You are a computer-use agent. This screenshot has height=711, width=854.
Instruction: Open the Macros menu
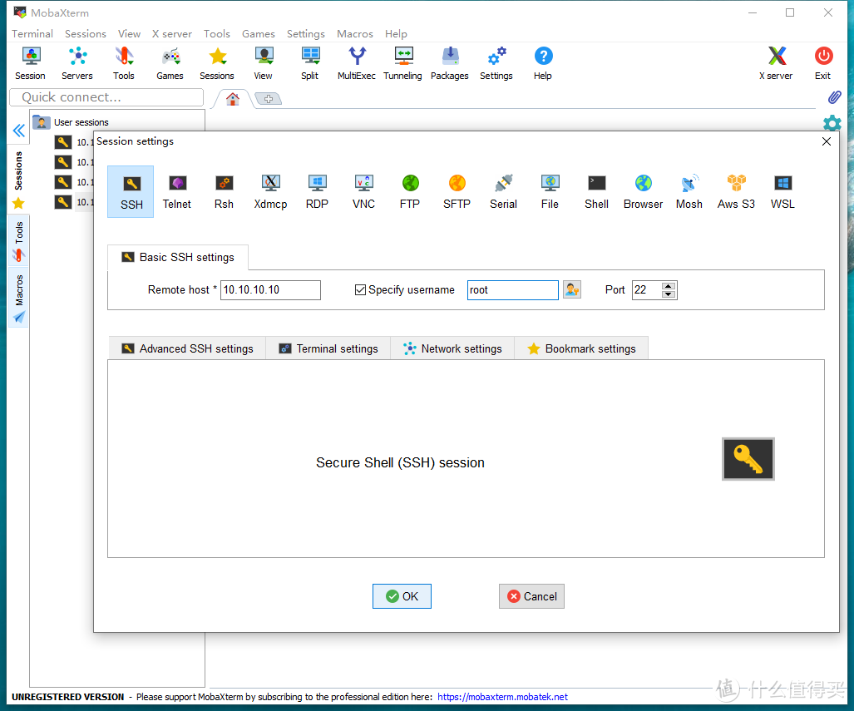355,34
